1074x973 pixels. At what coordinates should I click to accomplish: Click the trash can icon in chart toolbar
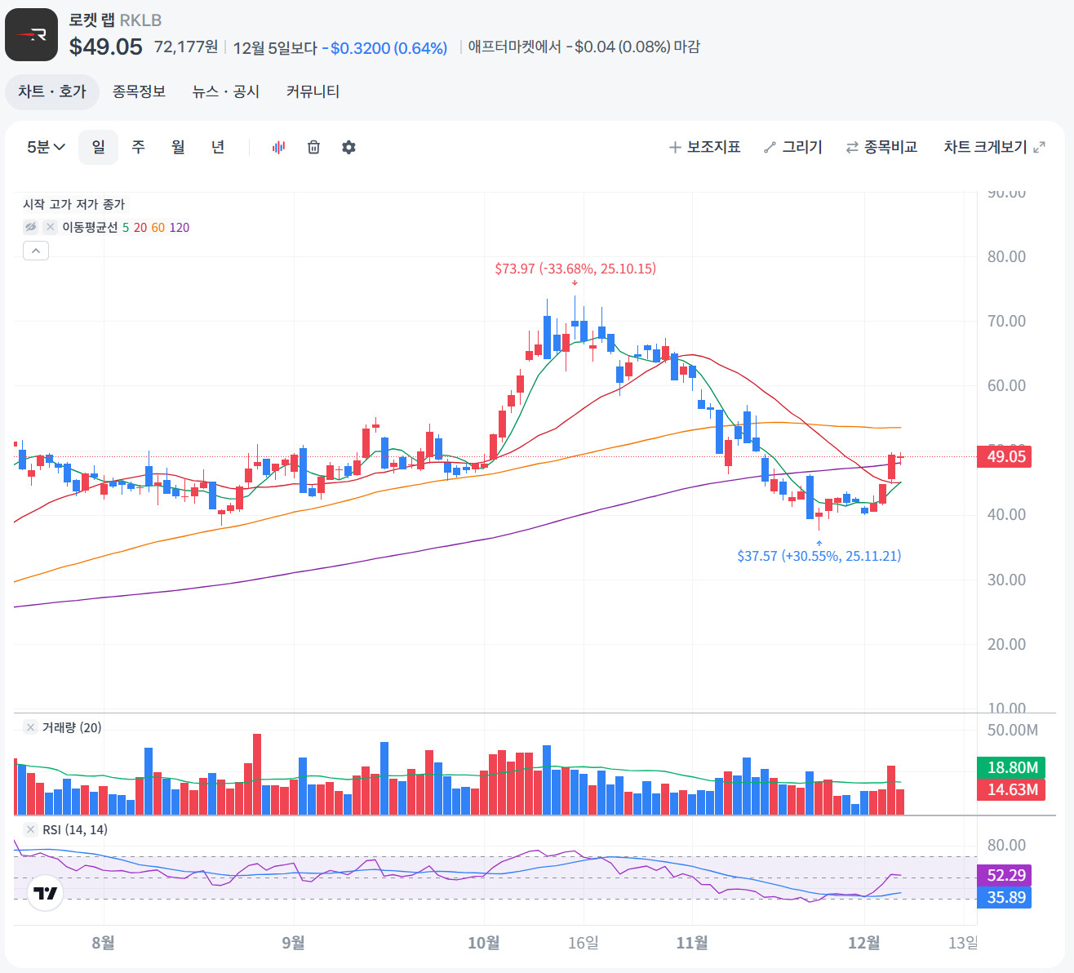(x=313, y=147)
